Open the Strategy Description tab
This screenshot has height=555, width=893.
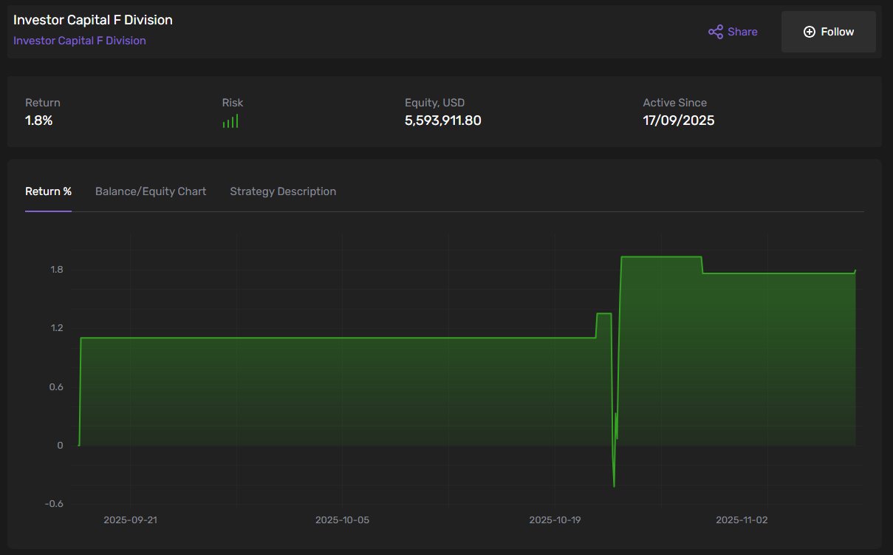(283, 191)
